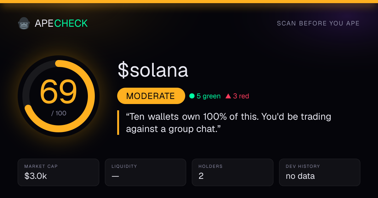The height and width of the screenshot is (198, 378).
Task: Open the Dev History stat card
Action: tap(320, 172)
